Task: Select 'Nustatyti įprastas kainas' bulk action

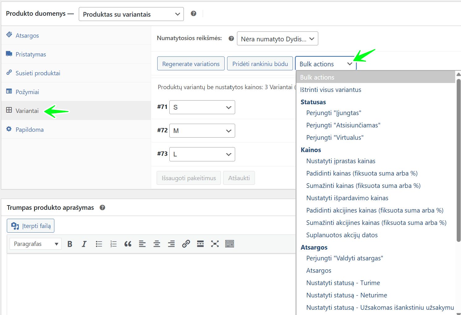Action: (x=340, y=161)
